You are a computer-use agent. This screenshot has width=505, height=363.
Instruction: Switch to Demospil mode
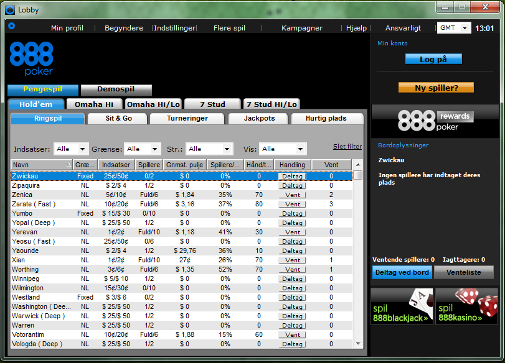116,90
